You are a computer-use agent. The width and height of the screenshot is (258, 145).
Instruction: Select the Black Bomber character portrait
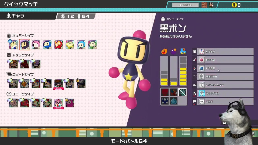coord(25,44)
